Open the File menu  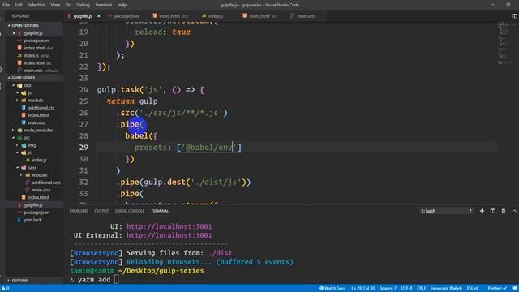pyautogui.click(x=6, y=5)
